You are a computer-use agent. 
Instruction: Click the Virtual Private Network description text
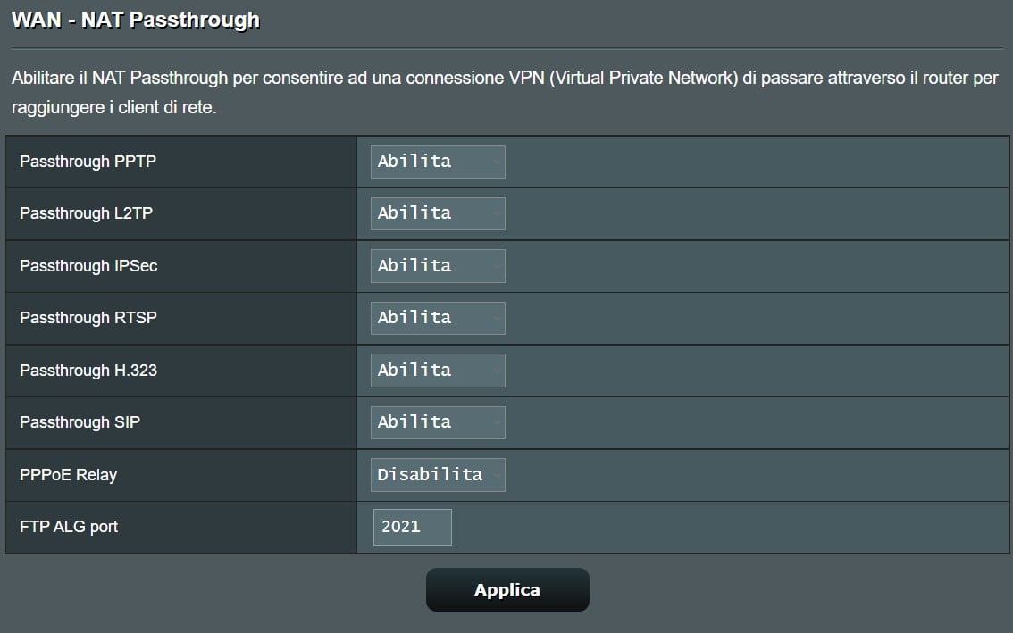643,79
